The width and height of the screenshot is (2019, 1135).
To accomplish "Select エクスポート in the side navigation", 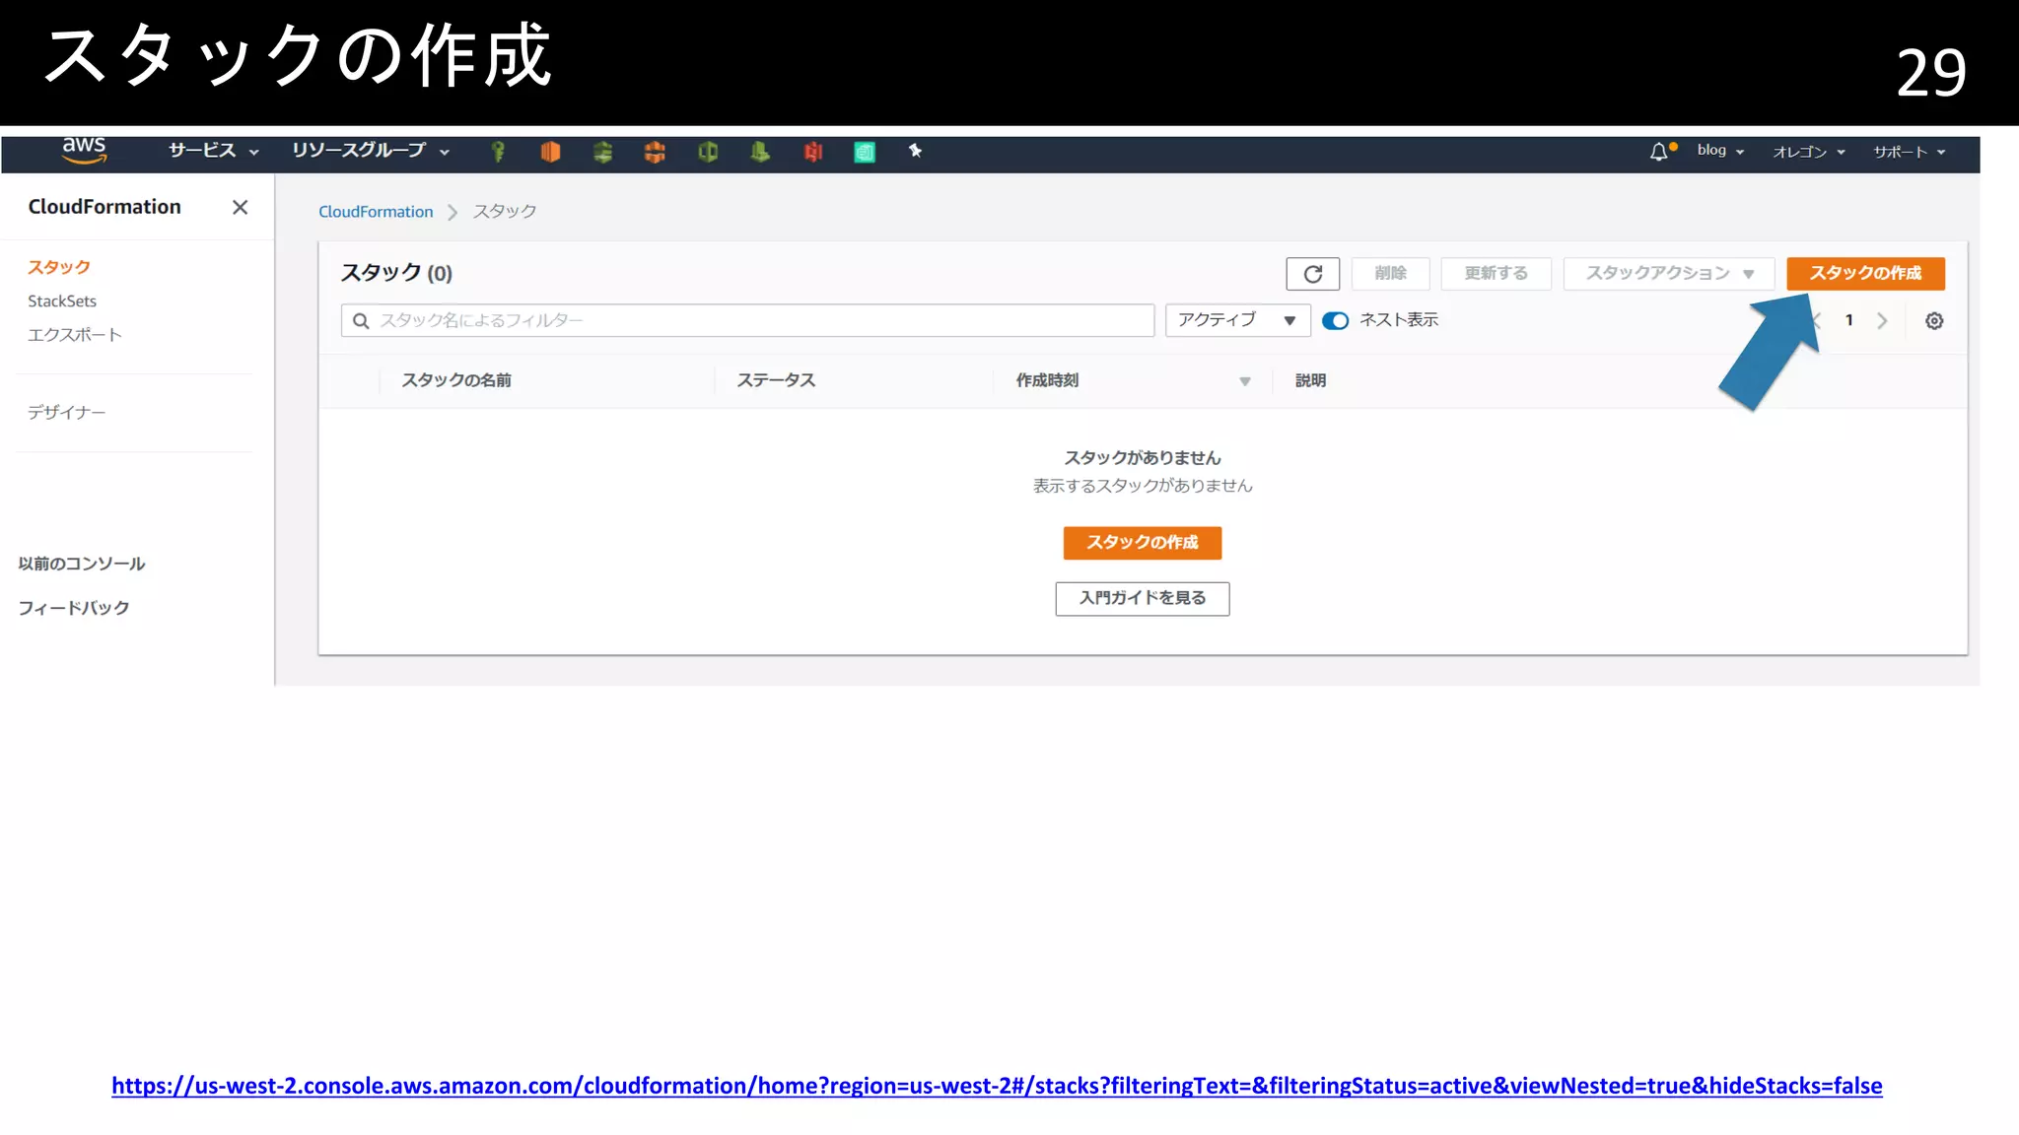I will pyautogui.click(x=75, y=335).
